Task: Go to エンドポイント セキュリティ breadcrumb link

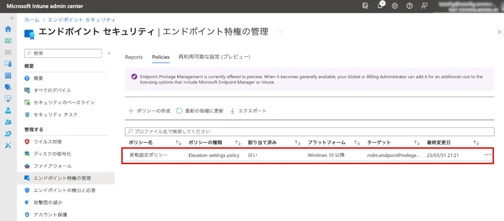Action: (x=82, y=20)
